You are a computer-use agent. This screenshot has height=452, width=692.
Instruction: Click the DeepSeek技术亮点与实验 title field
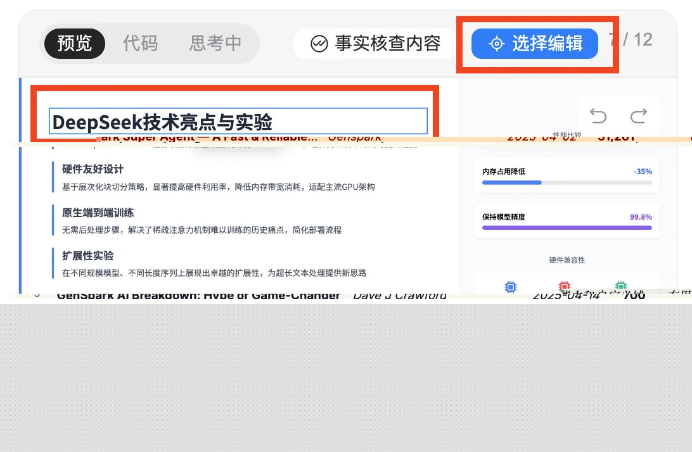[238, 122]
